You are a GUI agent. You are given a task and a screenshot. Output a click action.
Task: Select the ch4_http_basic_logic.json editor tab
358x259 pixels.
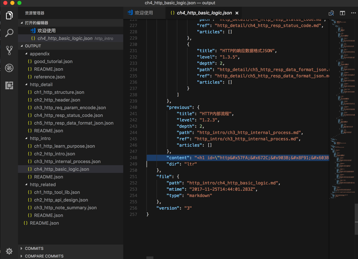tap(204, 13)
